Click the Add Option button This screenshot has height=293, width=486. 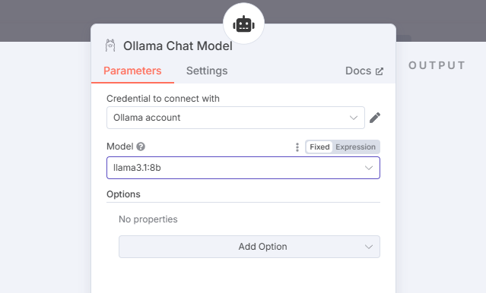(249, 247)
